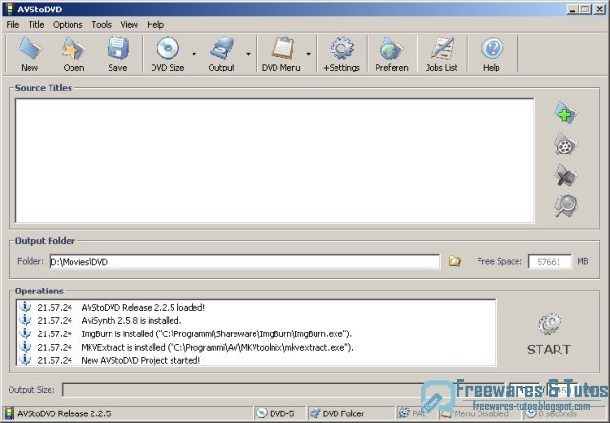
Task: Open the DVD Menu clipboard icon
Action: (x=282, y=49)
